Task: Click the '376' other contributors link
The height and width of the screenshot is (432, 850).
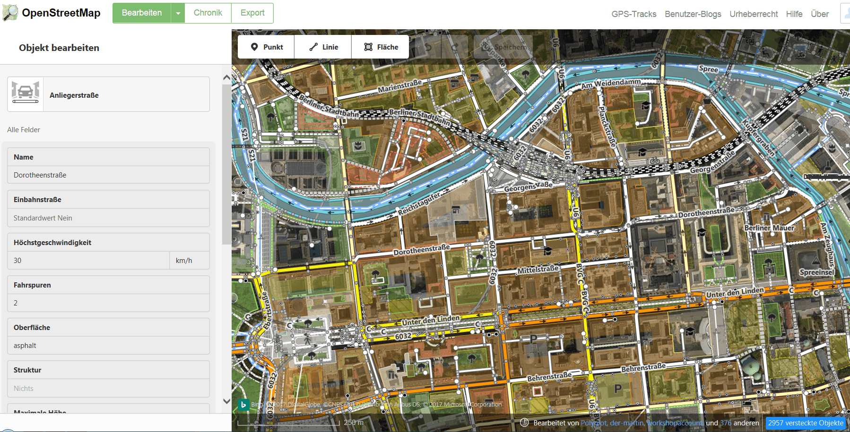Action: [x=726, y=423]
